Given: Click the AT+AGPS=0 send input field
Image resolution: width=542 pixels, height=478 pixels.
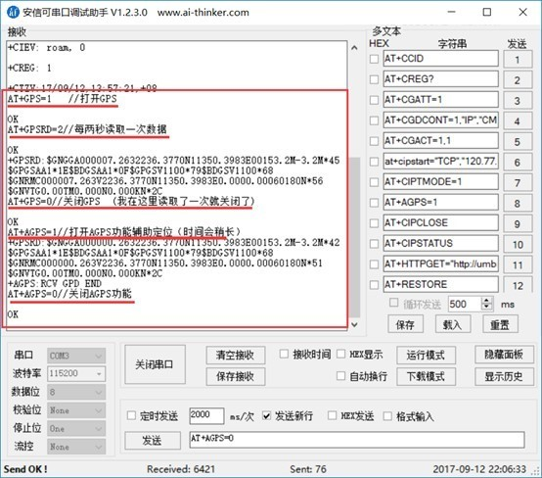Looking at the screenshot, I should [x=357, y=440].
